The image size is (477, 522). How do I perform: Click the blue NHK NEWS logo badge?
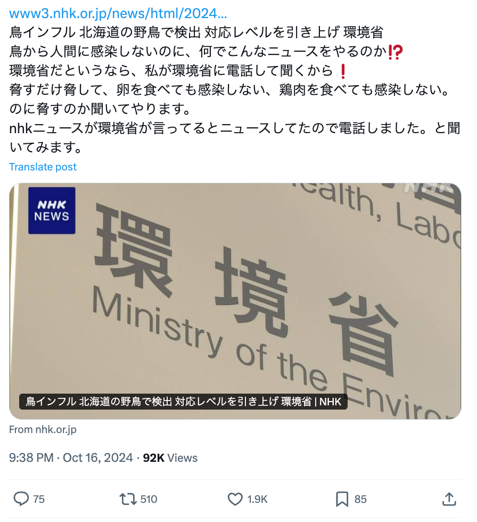coord(52,210)
